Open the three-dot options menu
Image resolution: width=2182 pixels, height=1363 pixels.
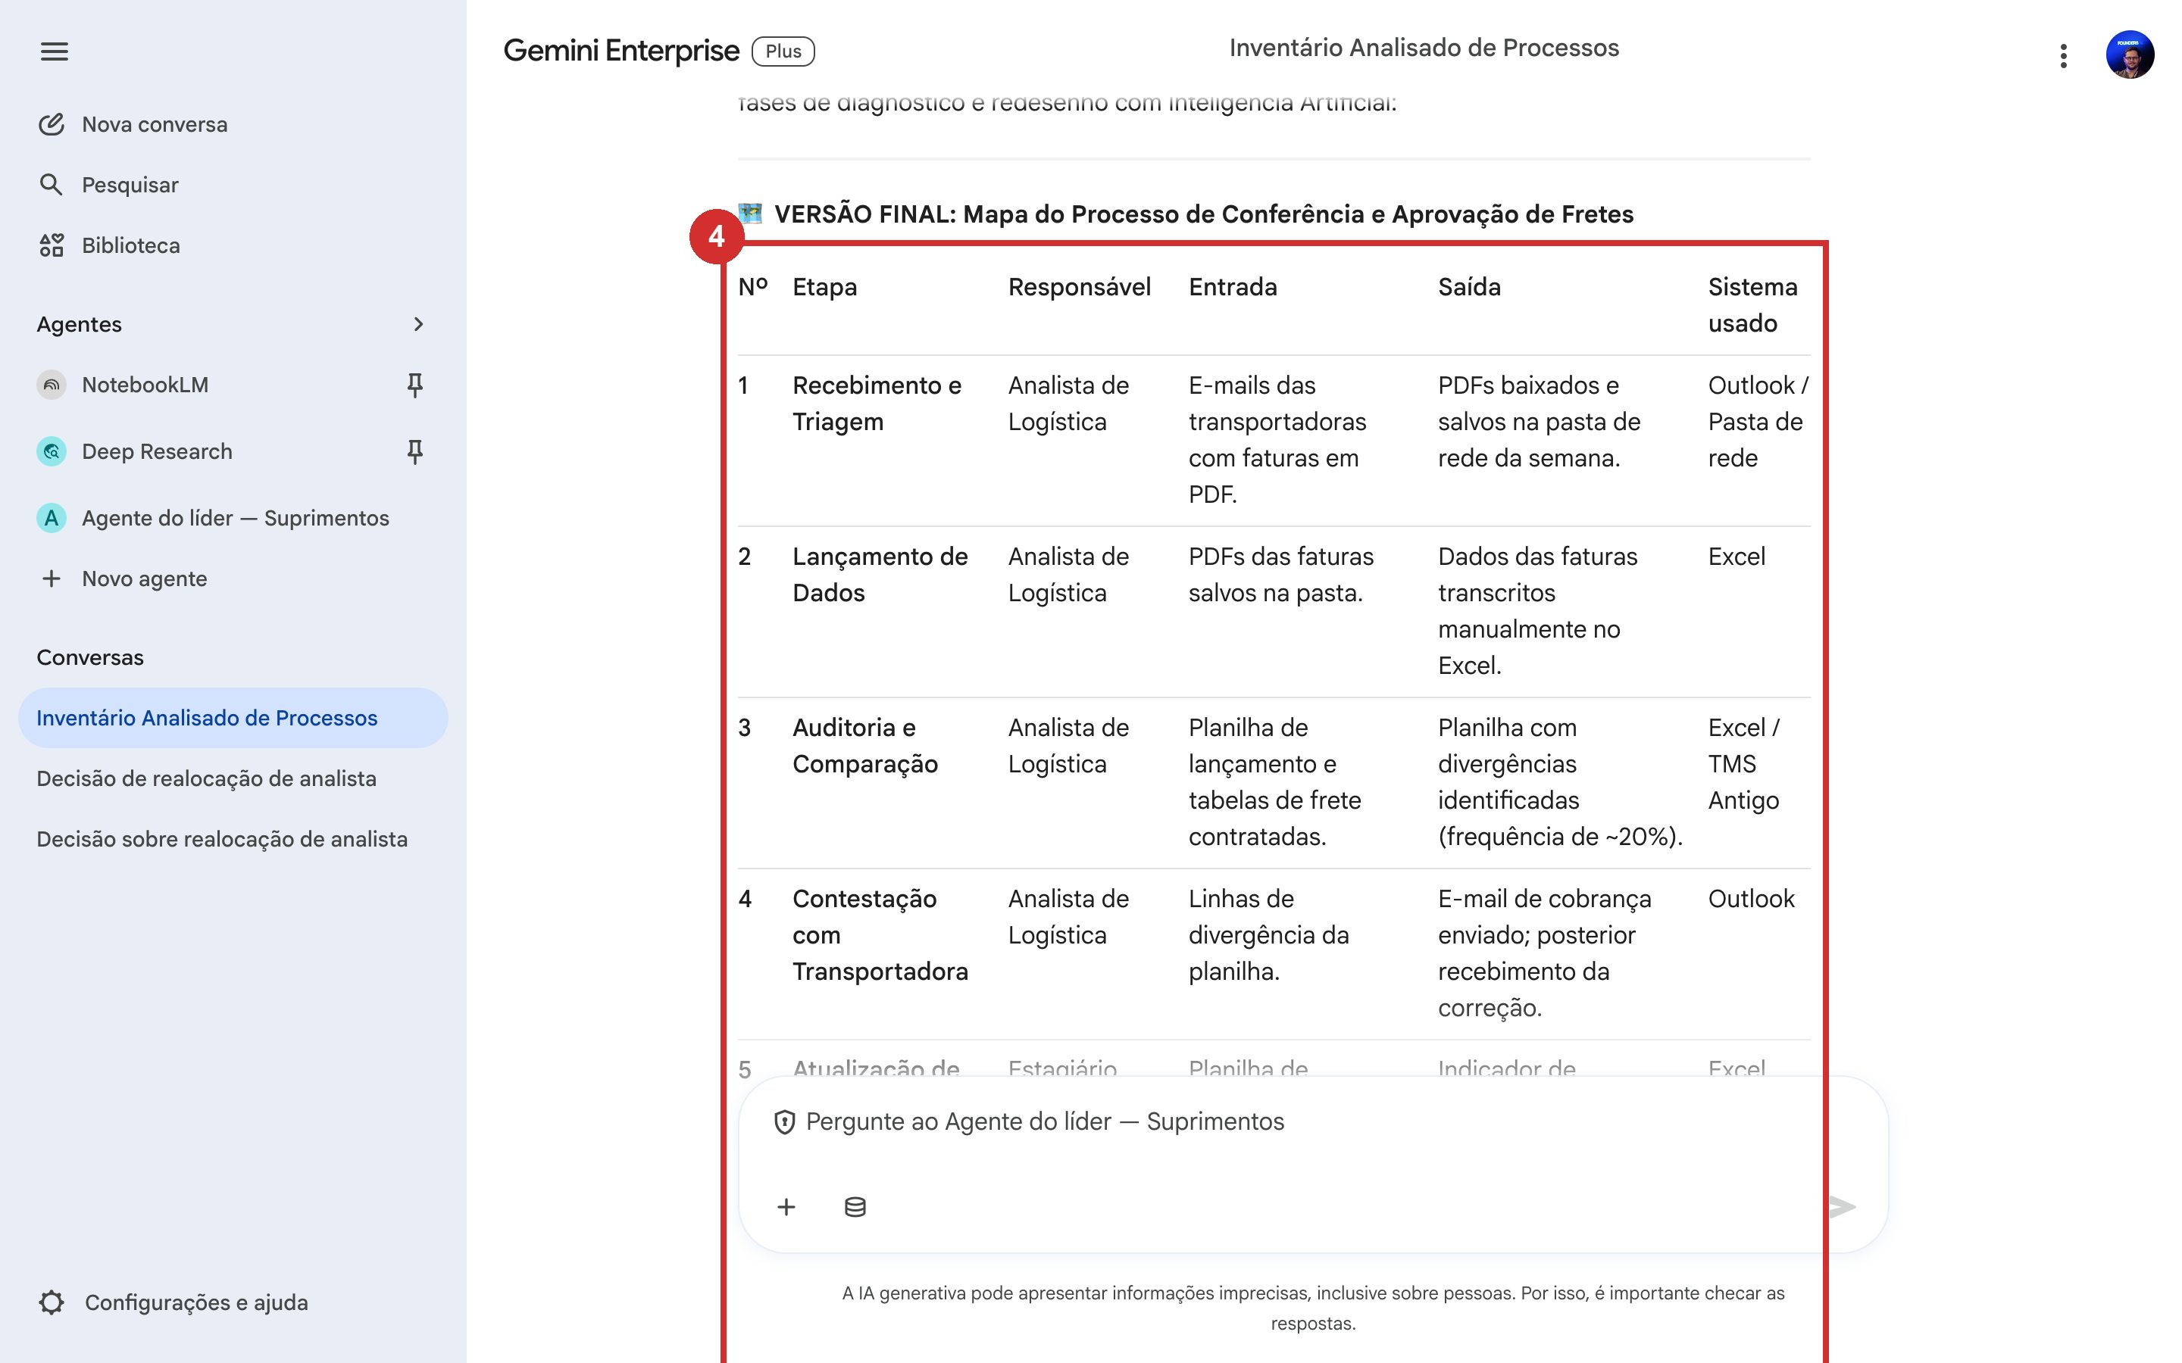(2063, 56)
